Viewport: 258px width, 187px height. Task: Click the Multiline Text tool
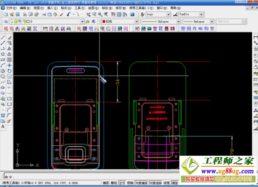tap(3, 127)
